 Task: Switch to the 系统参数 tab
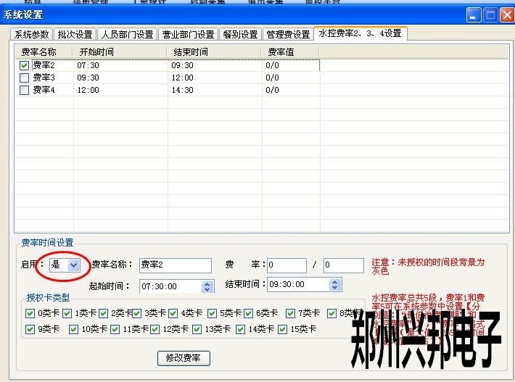click(x=32, y=34)
